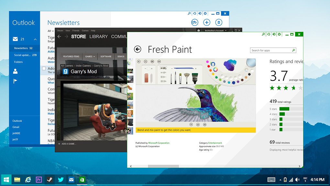Open the All filter dropdown in Outlook
This screenshot has height=186, width=330.
pos(50,31)
